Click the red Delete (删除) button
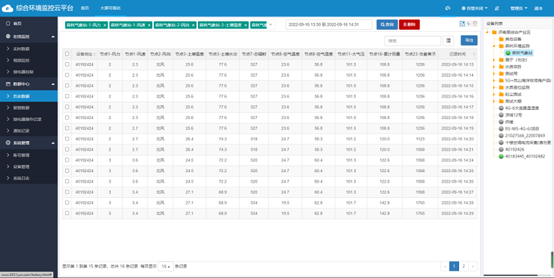 (x=409, y=25)
